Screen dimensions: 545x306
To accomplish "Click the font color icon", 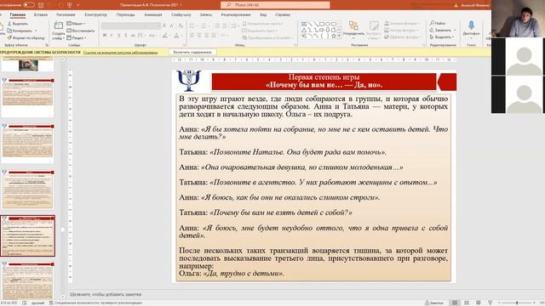I will [176, 36].
